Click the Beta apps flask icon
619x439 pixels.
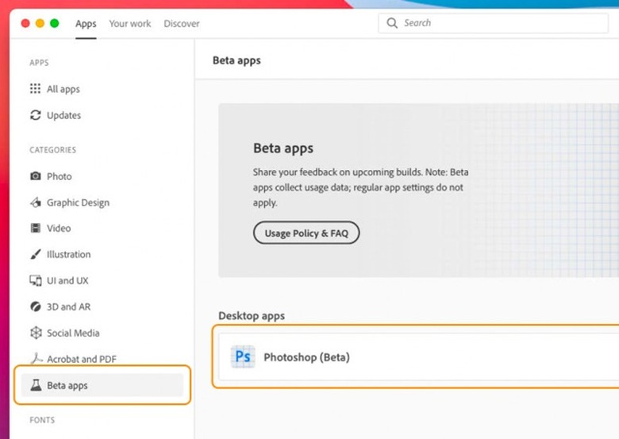coord(35,386)
